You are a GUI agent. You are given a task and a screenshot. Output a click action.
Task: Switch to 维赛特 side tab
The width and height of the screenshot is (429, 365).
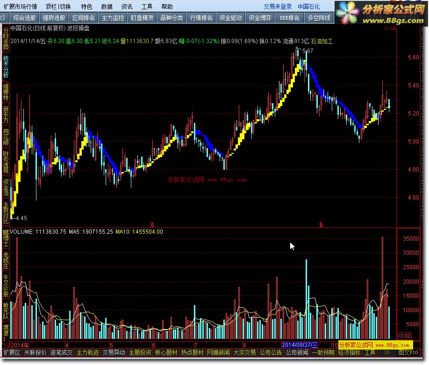click(6, 92)
